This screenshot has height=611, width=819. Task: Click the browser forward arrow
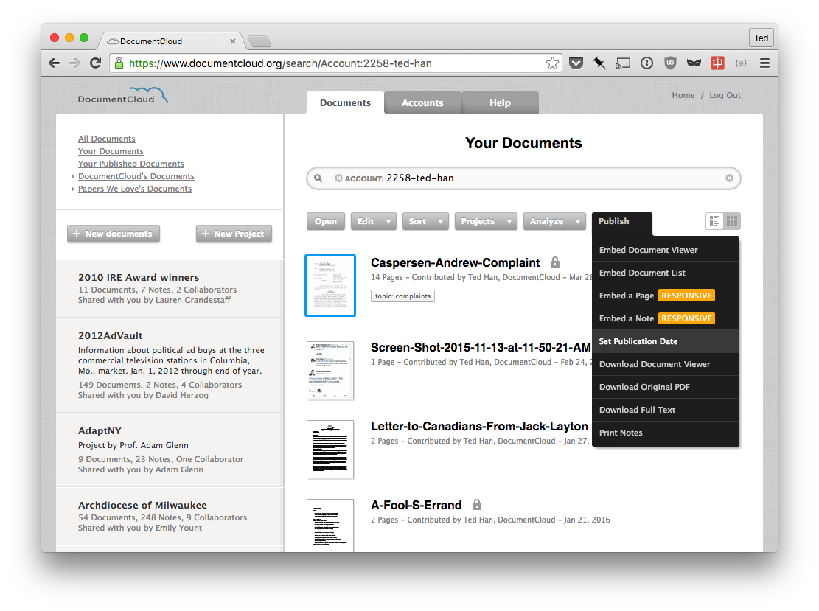point(74,63)
